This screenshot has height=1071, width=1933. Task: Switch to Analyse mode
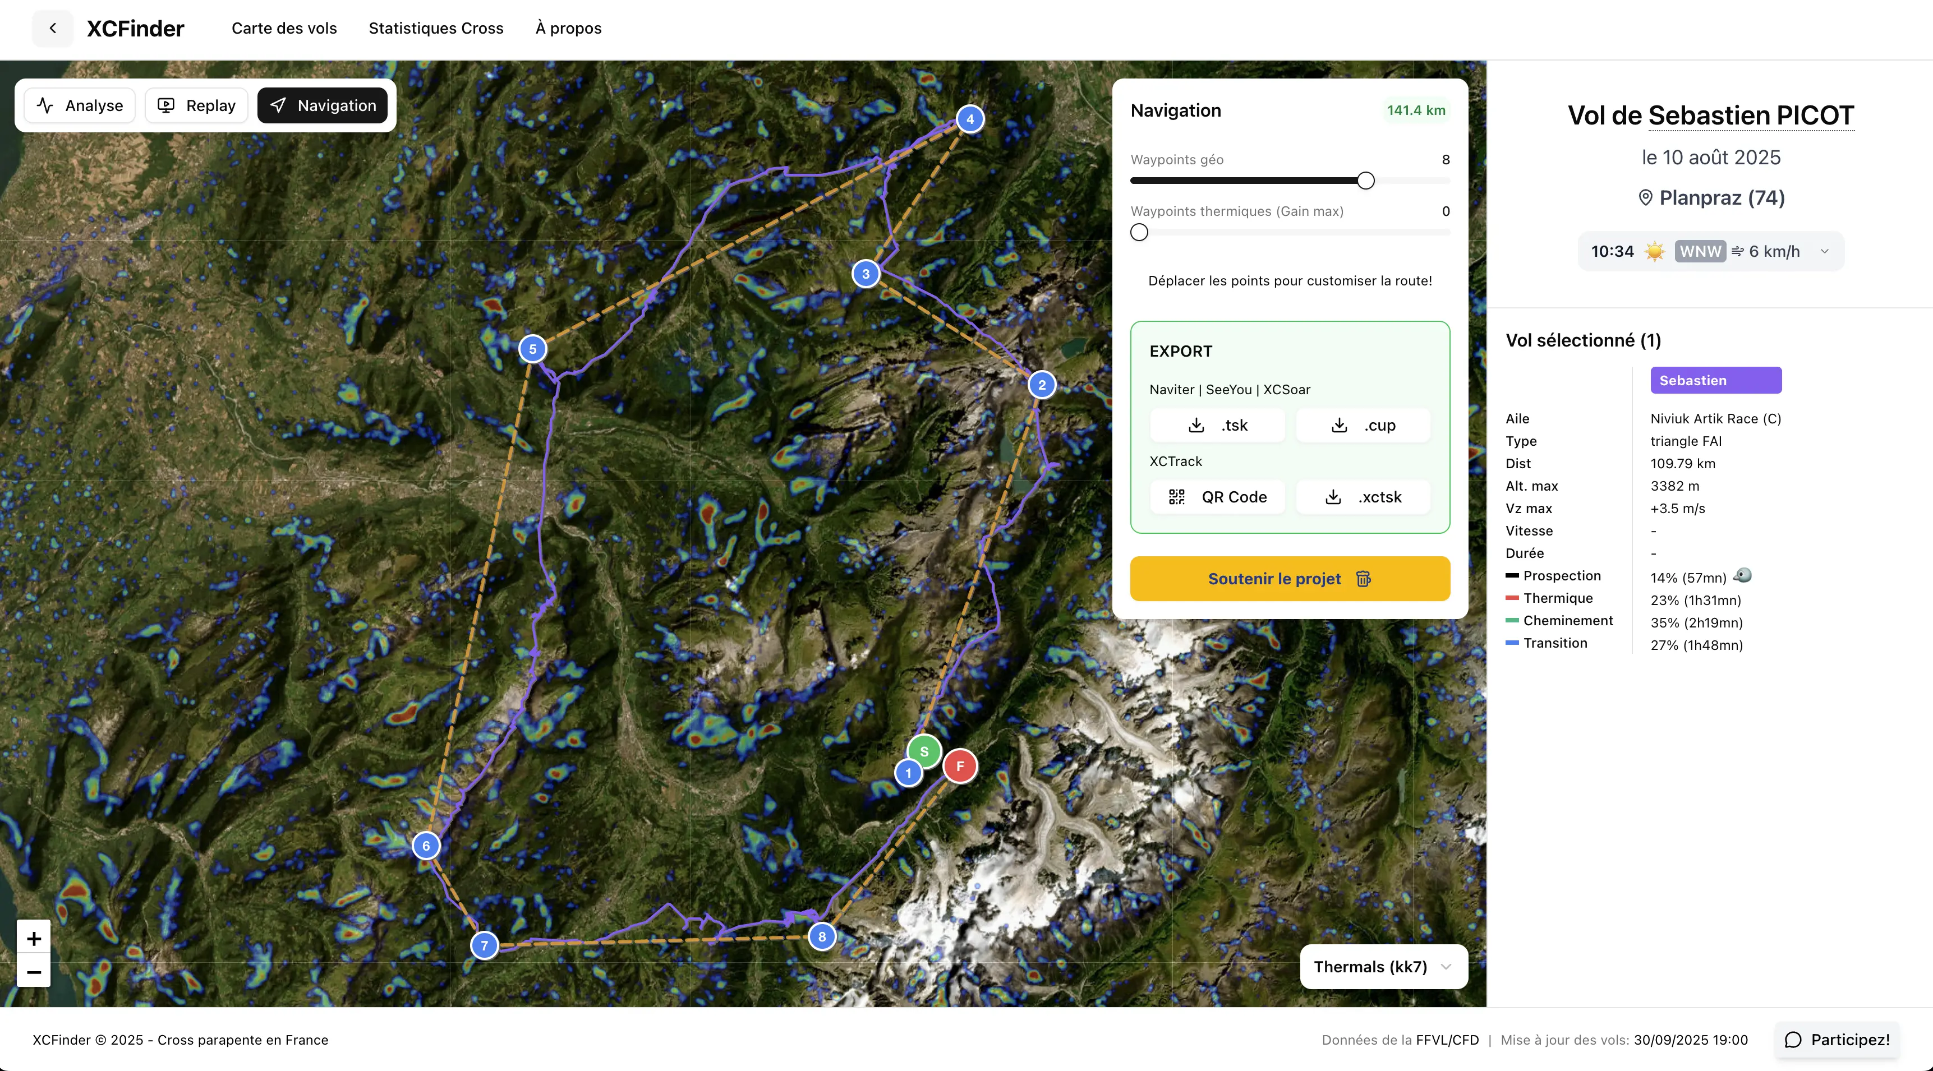(x=80, y=106)
